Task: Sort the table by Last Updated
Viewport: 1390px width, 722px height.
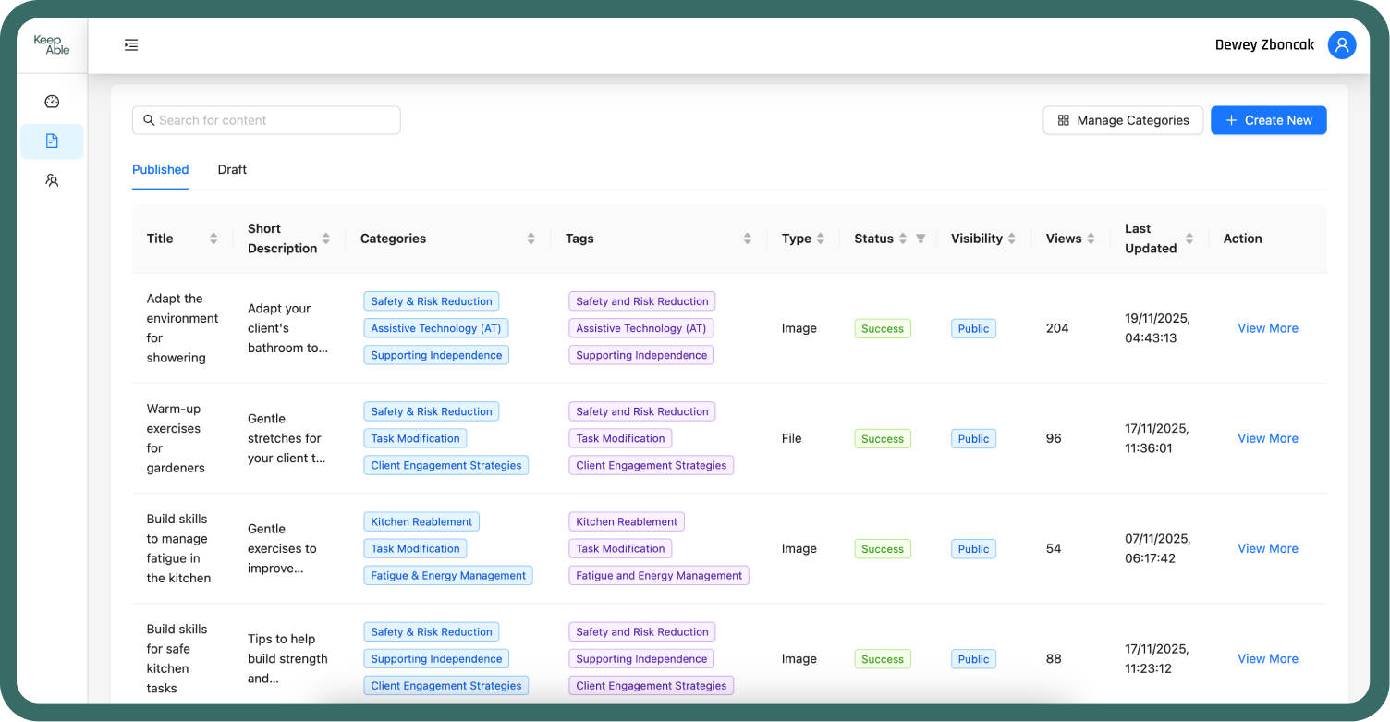Action: pyautogui.click(x=1189, y=239)
